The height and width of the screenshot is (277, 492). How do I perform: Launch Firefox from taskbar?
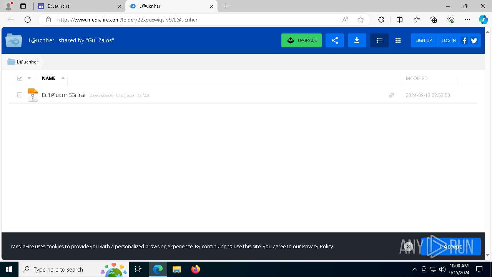coord(196,269)
